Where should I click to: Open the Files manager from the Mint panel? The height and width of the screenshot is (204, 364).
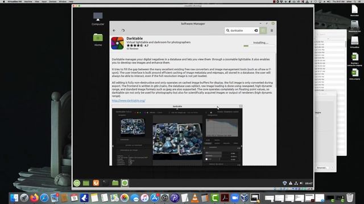(x=115, y=183)
